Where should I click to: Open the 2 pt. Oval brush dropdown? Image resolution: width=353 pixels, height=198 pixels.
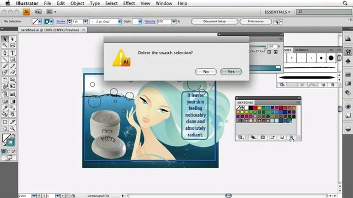[120, 21]
